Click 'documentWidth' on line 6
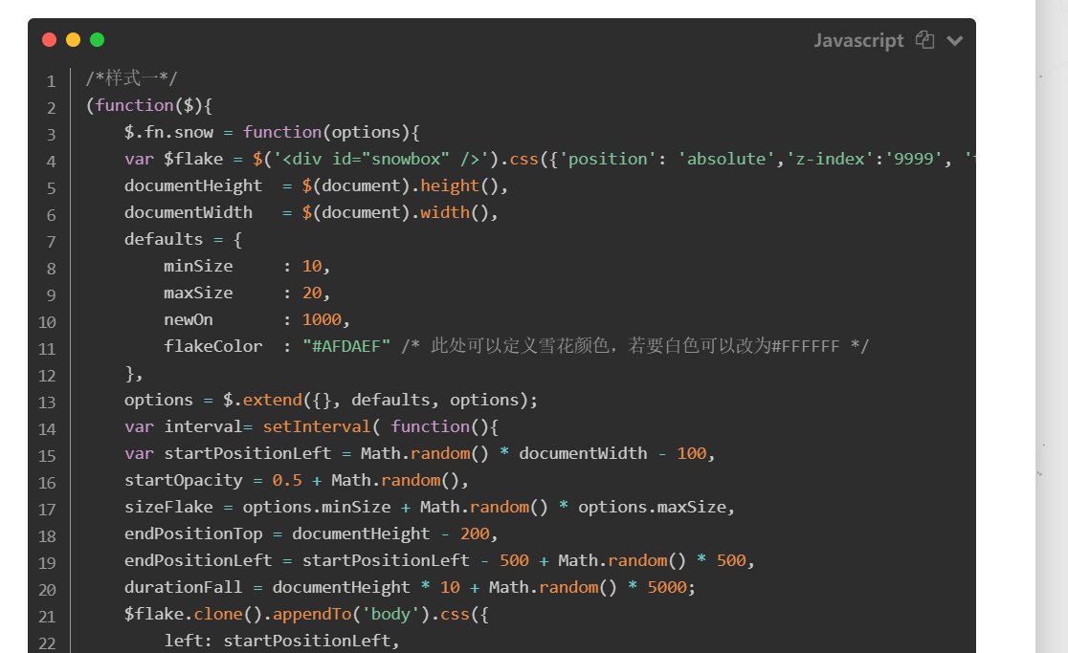Screen dimensions: 1068x653 (x=188, y=212)
